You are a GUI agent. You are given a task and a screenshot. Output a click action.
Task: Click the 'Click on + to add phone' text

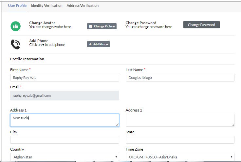[47, 45]
